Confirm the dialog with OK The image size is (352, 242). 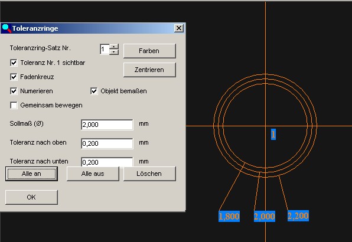(x=31, y=197)
